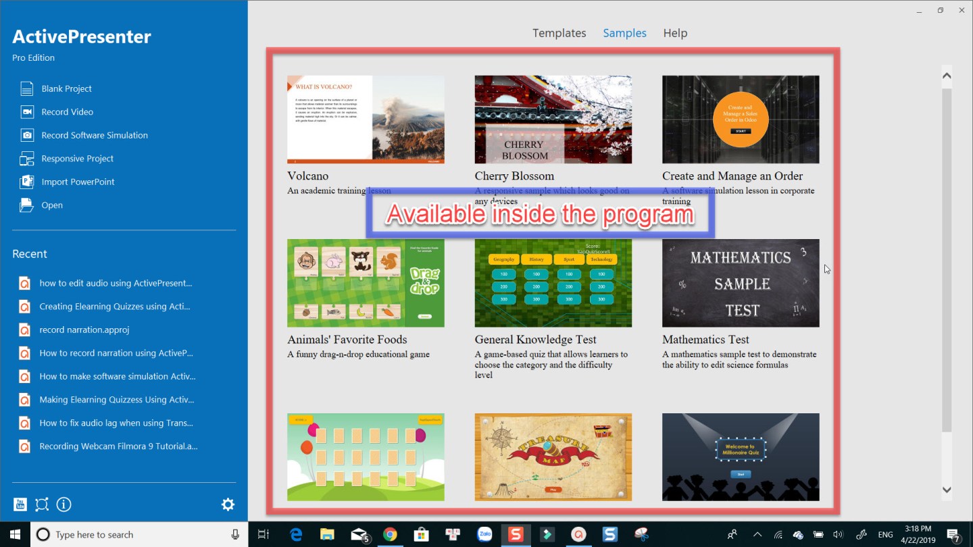Switch to the Templates tab
The image size is (973, 547).
559,33
